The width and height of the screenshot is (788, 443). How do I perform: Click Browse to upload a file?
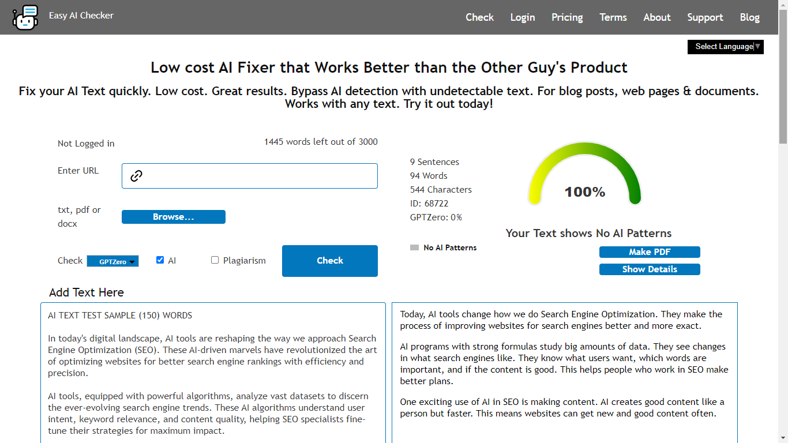click(173, 217)
